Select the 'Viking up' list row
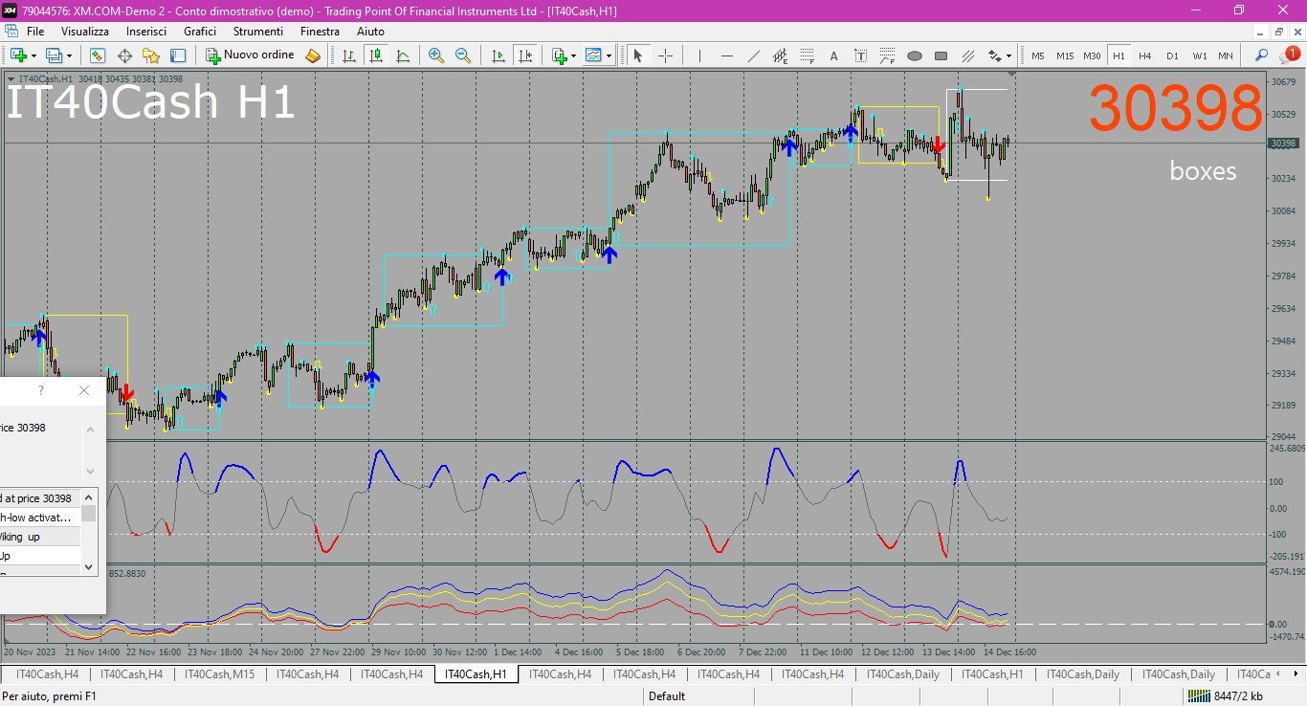This screenshot has width=1307, height=706. tap(40, 537)
